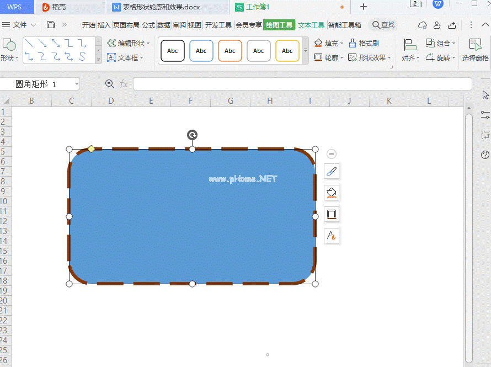The height and width of the screenshot is (367, 491).
Task: Collapse the floating quick toolbar minus button
Action: [x=332, y=154]
